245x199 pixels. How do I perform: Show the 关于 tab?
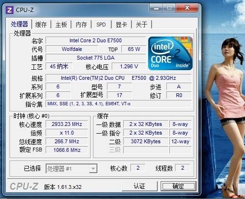(141, 25)
